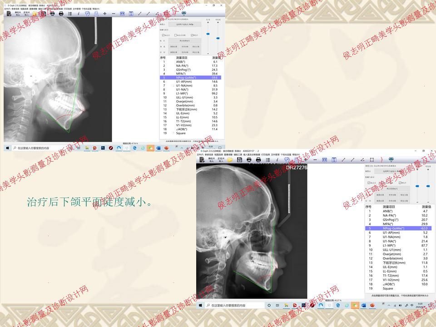This screenshot has width=436, height=327.
Task: Zoom in with the plus icon, upper E-Ceph window
Action: point(105,13)
